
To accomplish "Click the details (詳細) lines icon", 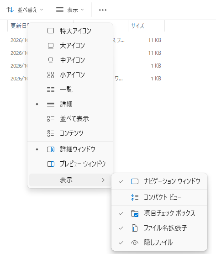I will point(51,104).
